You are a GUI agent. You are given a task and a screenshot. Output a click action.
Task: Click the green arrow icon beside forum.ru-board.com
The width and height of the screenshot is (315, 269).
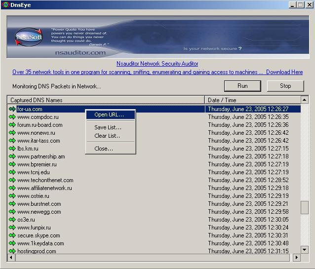[x=12, y=125]
